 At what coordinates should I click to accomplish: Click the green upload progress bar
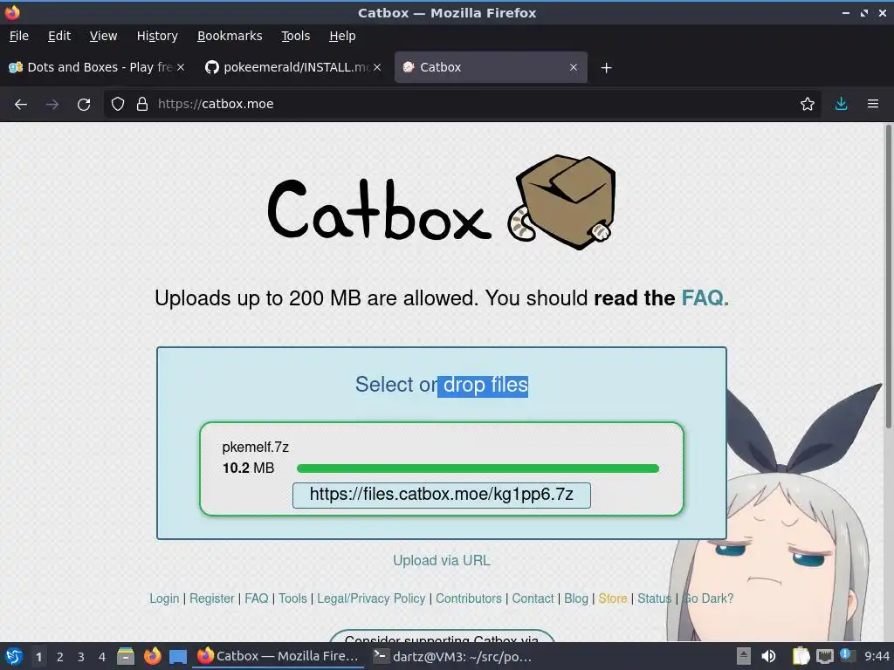point(478,468)
